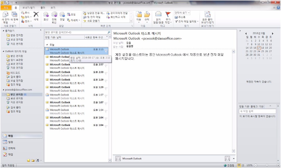Toggle flag on first 오후 1:07 message

point(106,96)
